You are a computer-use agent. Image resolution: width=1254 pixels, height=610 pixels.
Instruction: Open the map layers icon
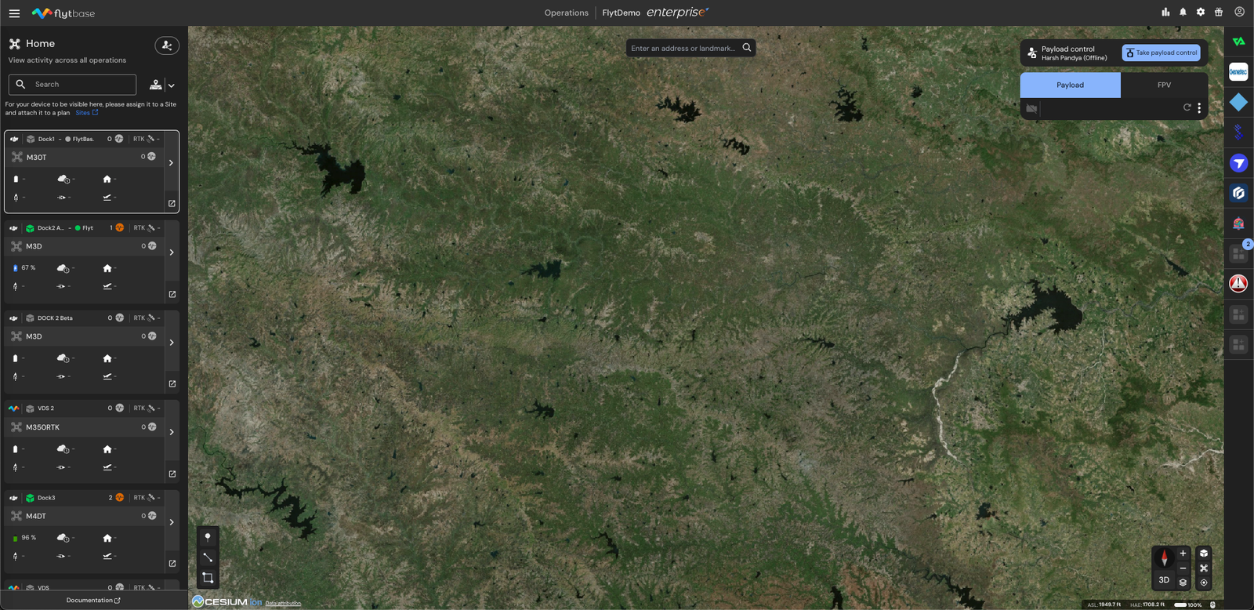1183,583
